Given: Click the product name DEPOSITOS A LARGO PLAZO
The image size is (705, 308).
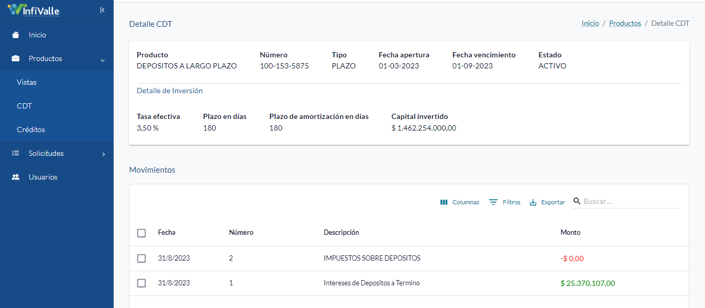Looking at the screenshot, I should click(187, 66).
